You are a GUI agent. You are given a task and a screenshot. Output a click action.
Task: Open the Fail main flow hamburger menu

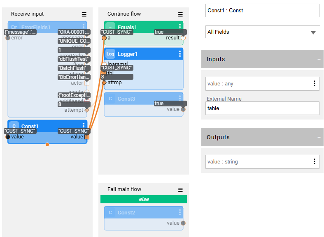(x=180, y=190)
